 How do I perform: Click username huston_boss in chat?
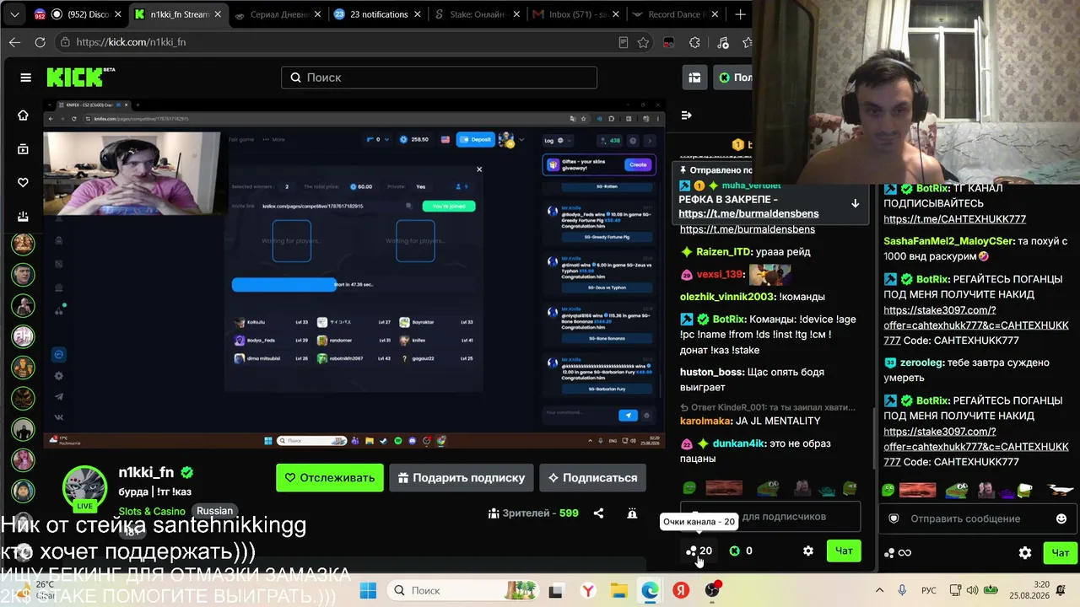point(711,372)
